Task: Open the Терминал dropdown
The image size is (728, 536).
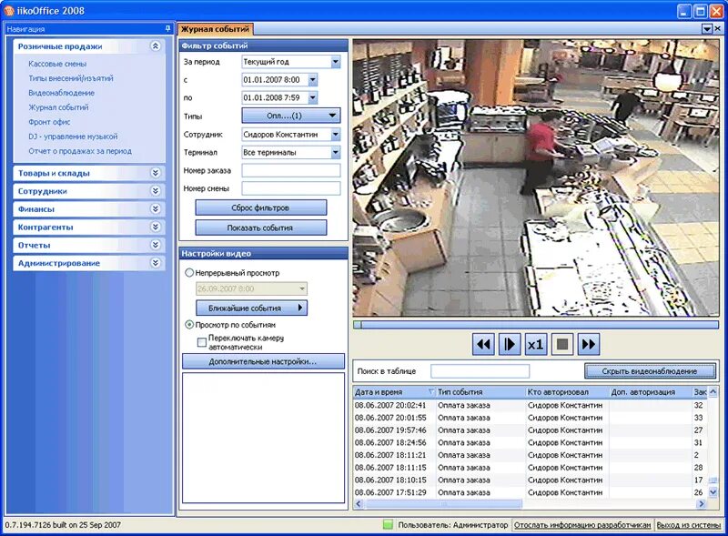Action: 335,152
